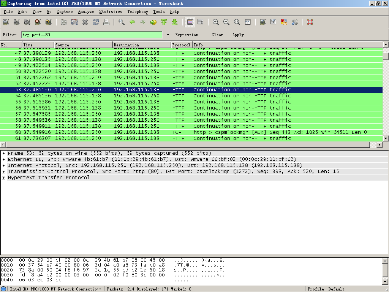
Task: Expand the Frame 53 tree node
Action: [x=3, y=153]
